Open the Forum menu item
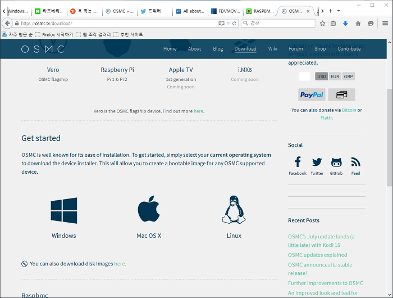Screen dimensions: 393x298 (296, 49)
